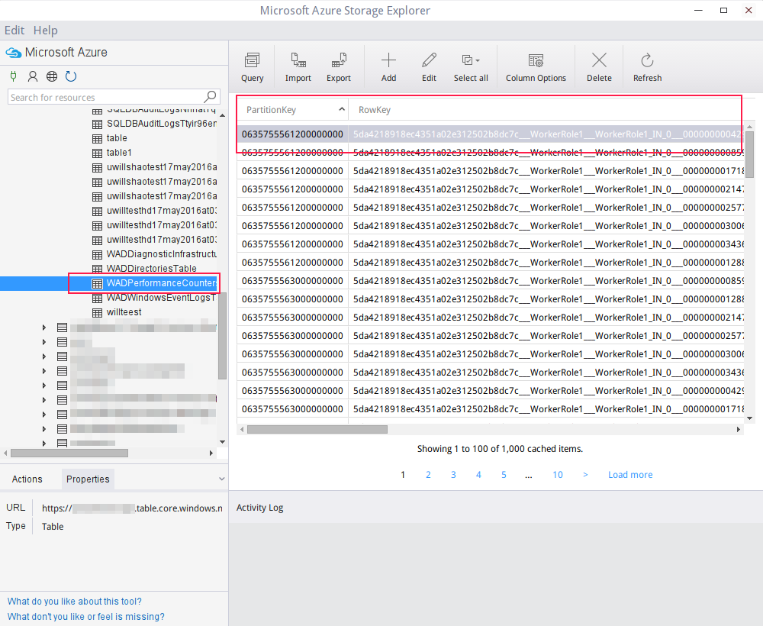Open 'What do you like about this tool?' link
This screenshot has width=763, height=626.
point(75,601)
